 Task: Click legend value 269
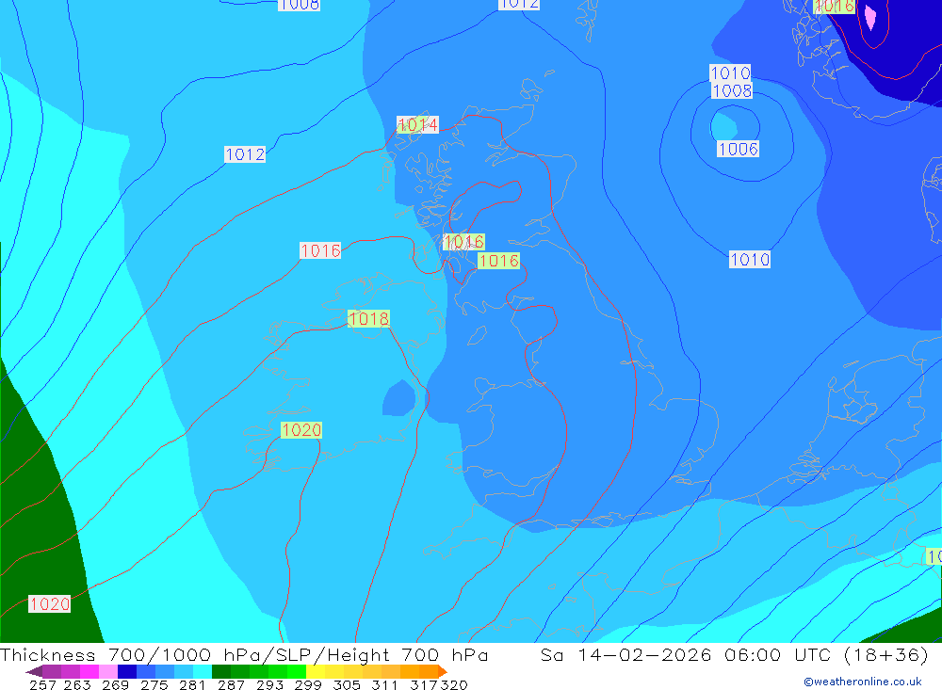pos(115,684)
